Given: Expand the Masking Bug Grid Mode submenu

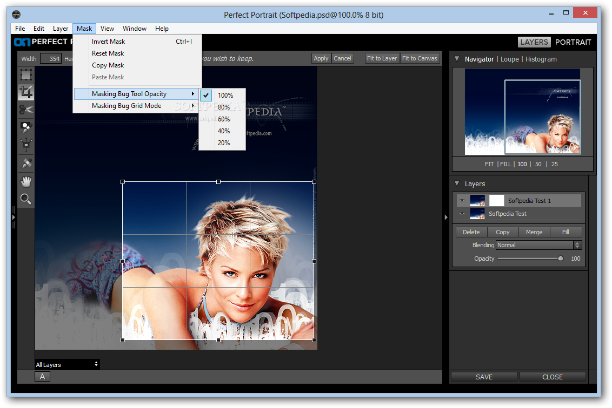Looking at the screenshot, I should [x=137, y=106].
